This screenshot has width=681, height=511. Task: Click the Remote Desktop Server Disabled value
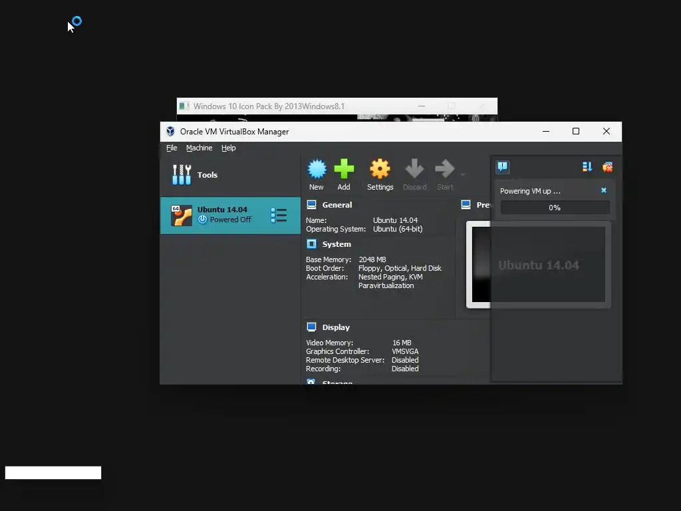click(405, 360)
